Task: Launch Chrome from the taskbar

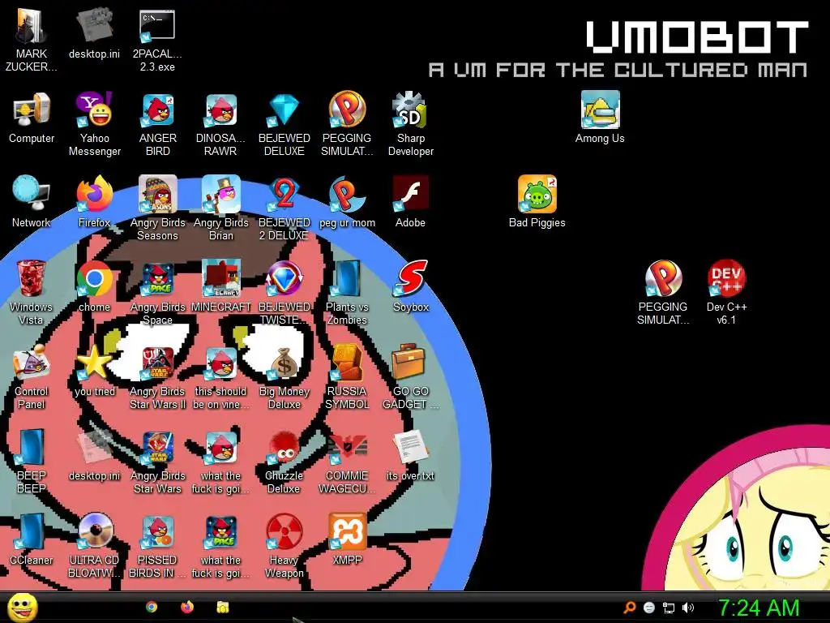Action: (152, 607)
